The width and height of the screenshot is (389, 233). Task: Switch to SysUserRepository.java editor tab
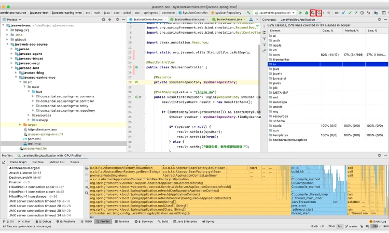click(x=189, y=19)
